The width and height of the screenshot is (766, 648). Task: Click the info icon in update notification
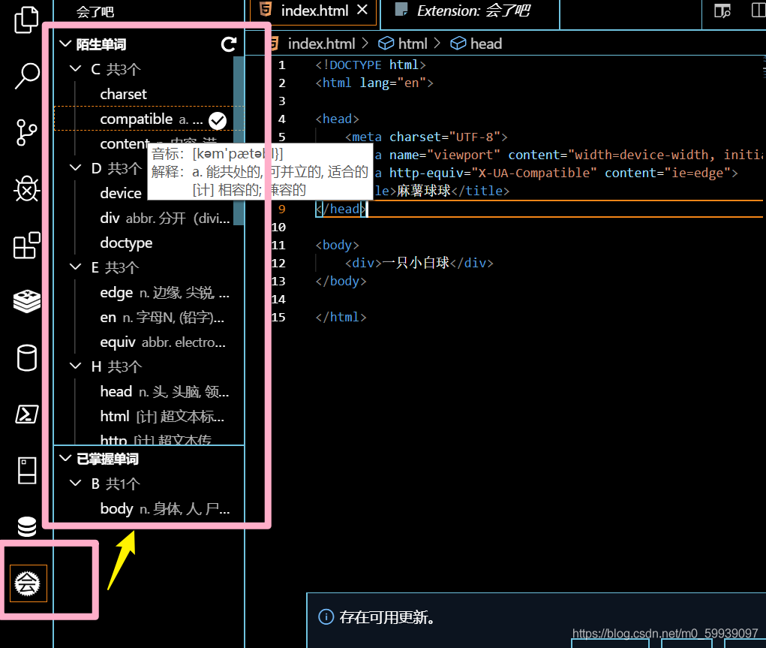pyautogui.click(x=326, y=617)
